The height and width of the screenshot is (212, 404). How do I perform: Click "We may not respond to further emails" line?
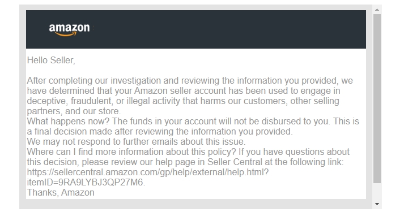137,141
